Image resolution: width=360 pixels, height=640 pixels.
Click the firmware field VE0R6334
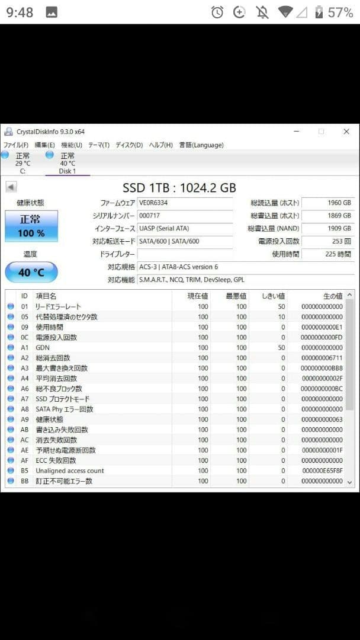pyautogui.click(x=185, y=203)
